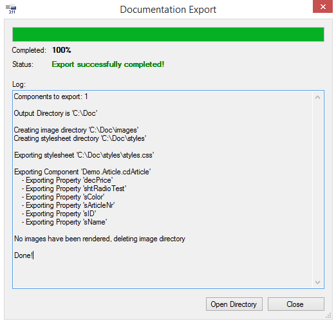The image size is (336, 323).
Task: Click the 'Export successfully completed!' status text
Action: [x=108, y=64]
